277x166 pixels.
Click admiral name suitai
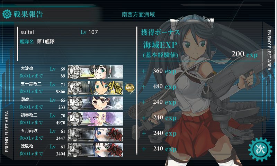[x=27, y=32]
